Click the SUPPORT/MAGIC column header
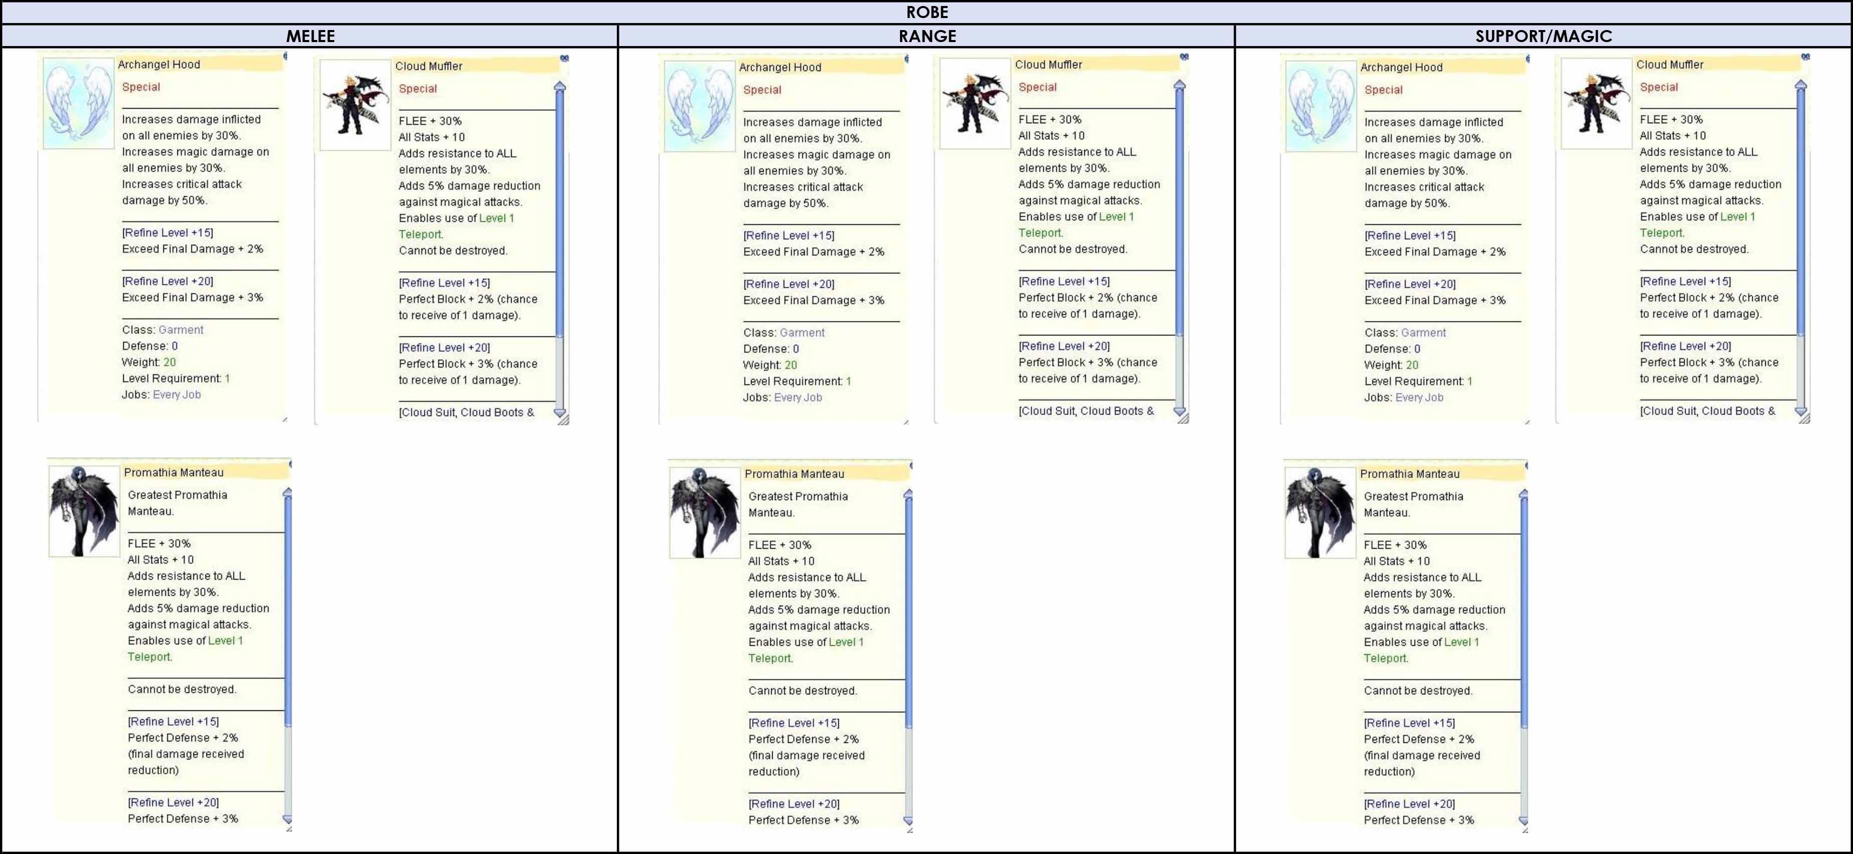The width and height of the screenshot is (1853, 854). pyautogui.click(x=1544, y=36)
